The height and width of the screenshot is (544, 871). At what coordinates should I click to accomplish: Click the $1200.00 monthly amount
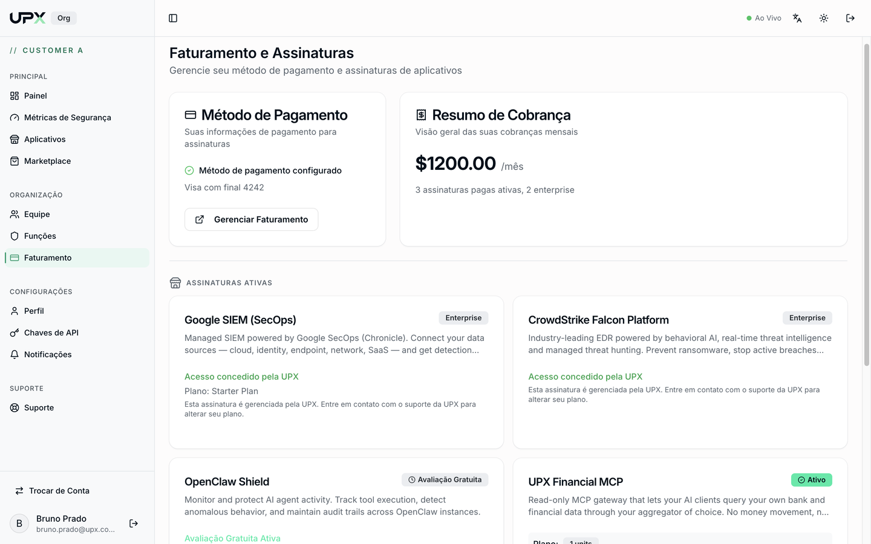(455, 163)
